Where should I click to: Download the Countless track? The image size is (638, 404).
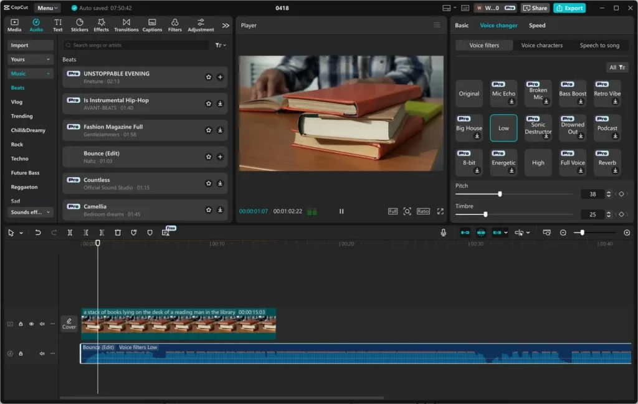point(220,183)
